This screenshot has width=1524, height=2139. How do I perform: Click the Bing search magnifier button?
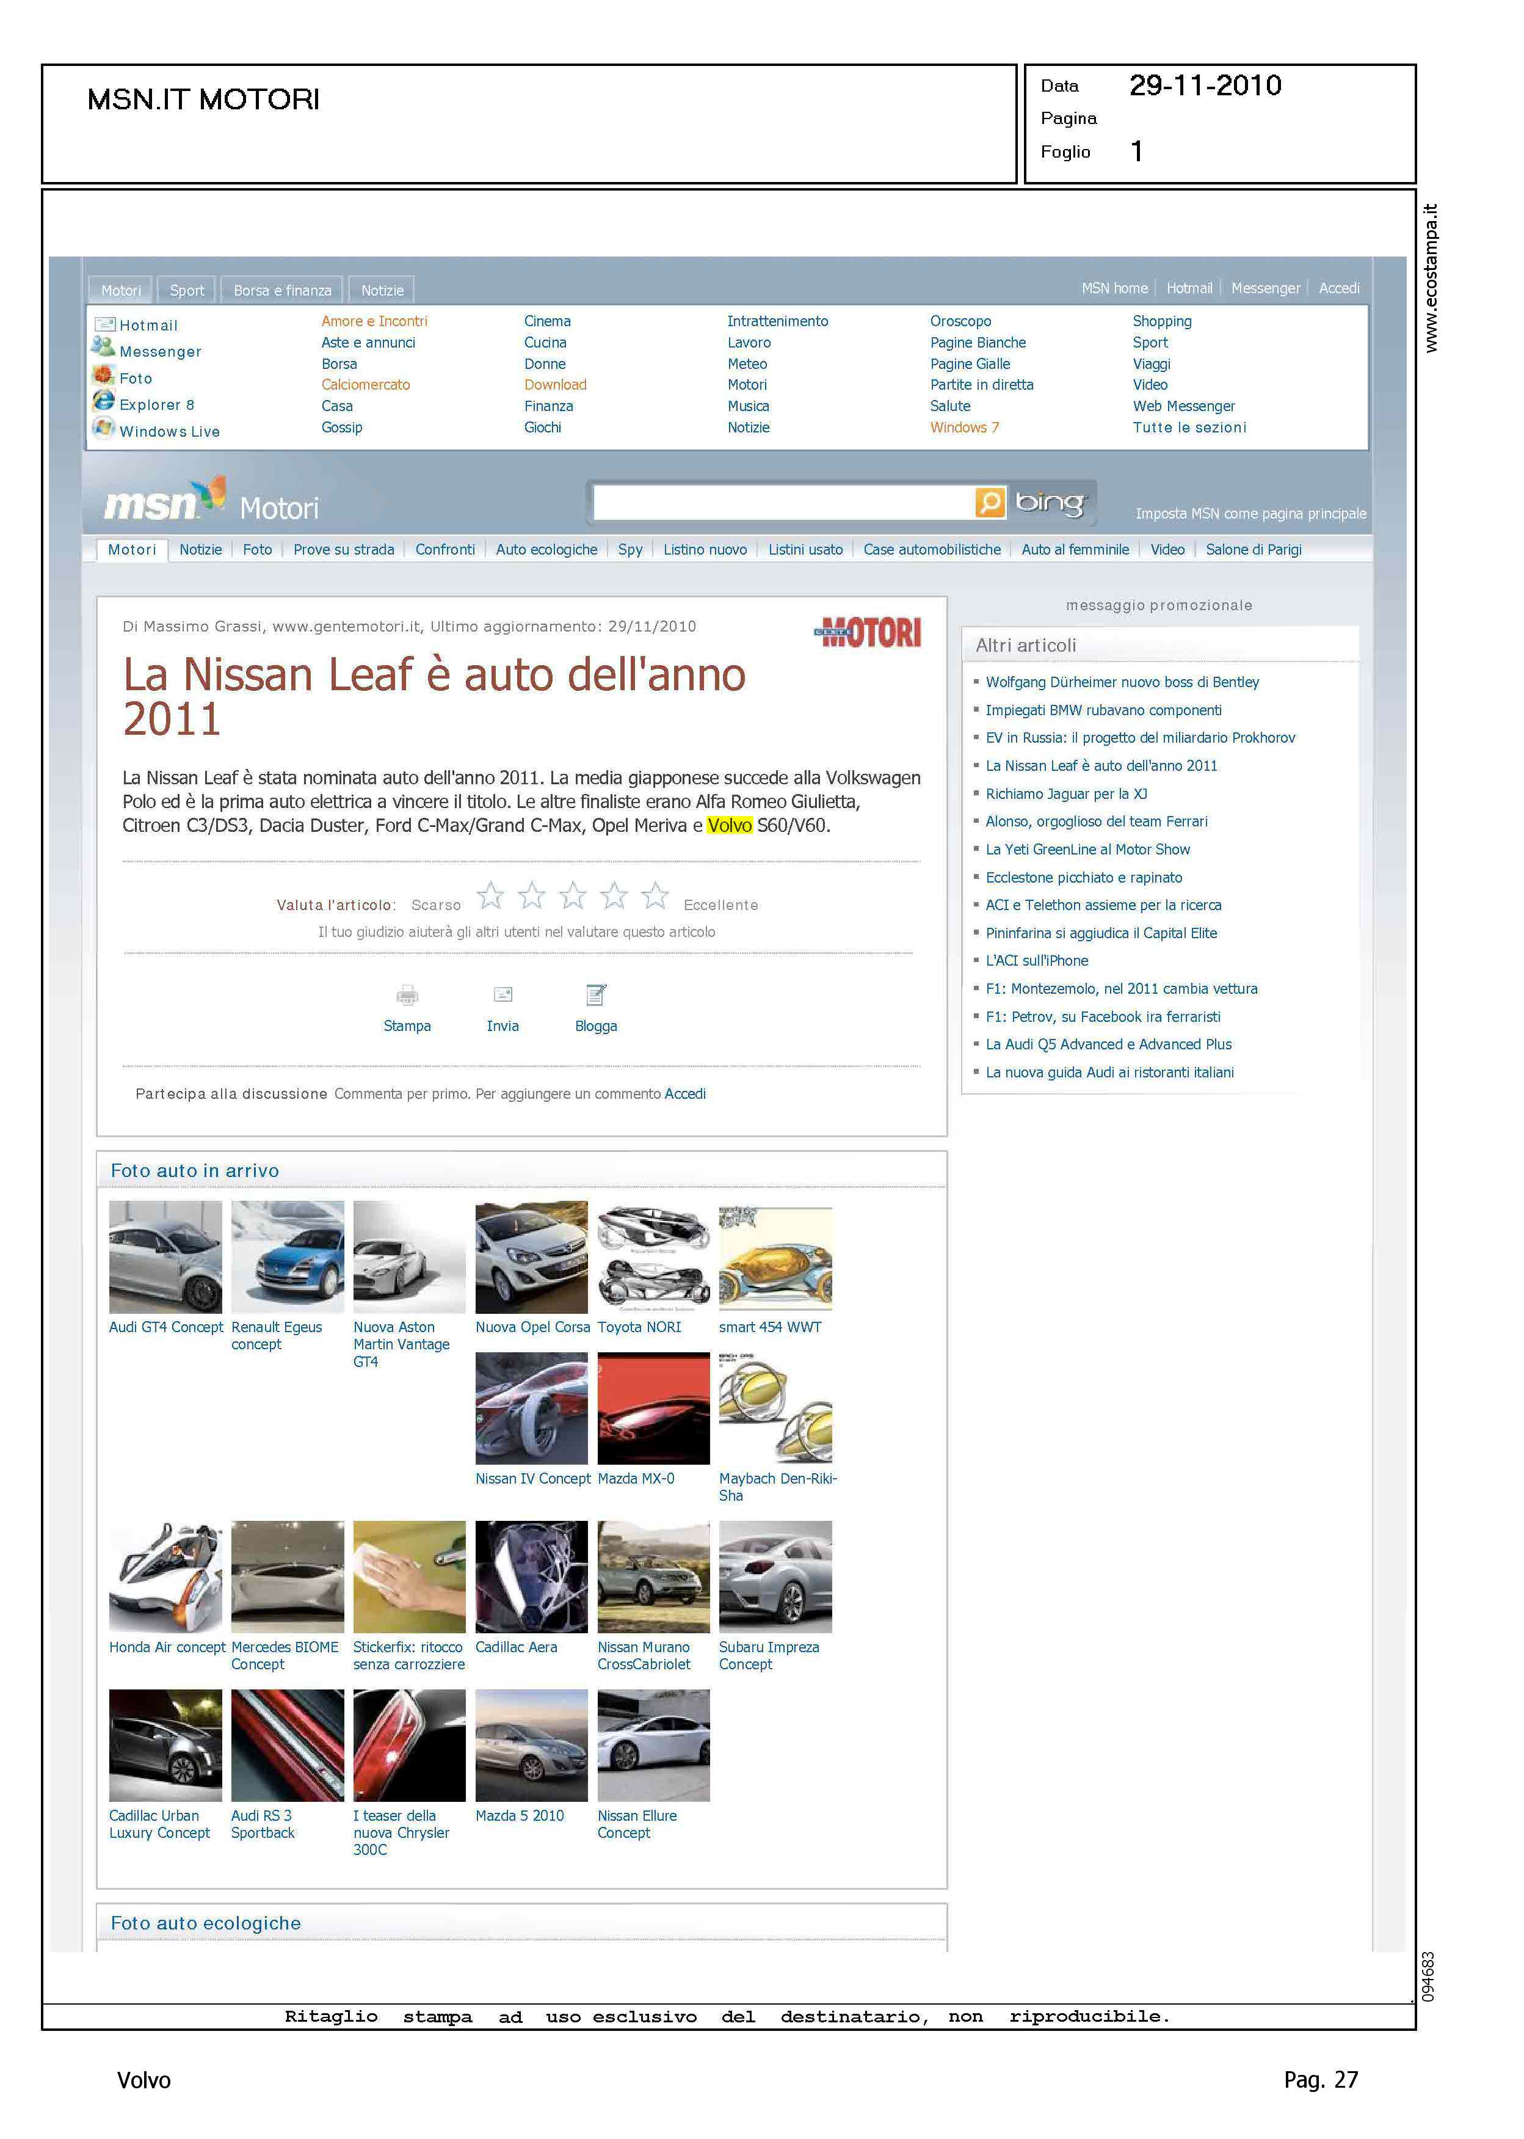989,502
